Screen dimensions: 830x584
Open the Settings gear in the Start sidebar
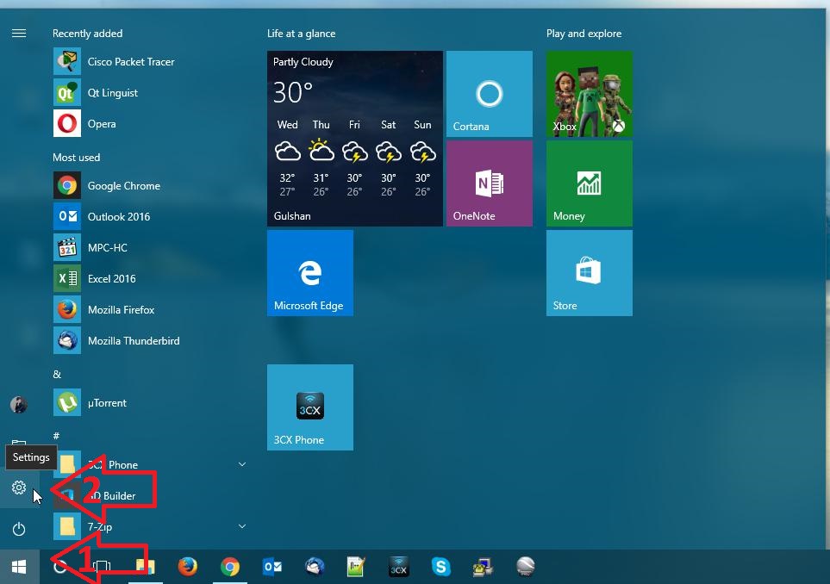point(19,487)
